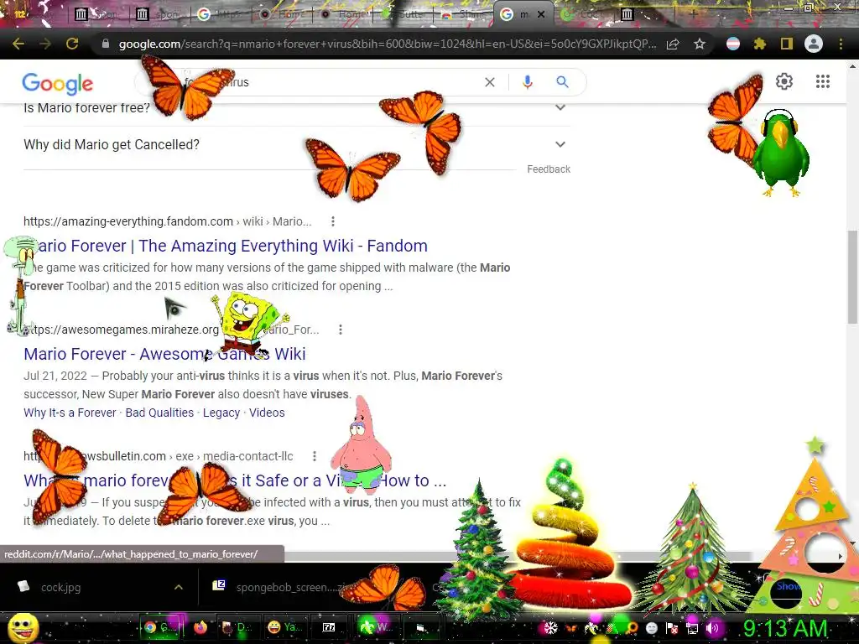
Task: Go back to the previous page
Action: click(x=18, y=44)
